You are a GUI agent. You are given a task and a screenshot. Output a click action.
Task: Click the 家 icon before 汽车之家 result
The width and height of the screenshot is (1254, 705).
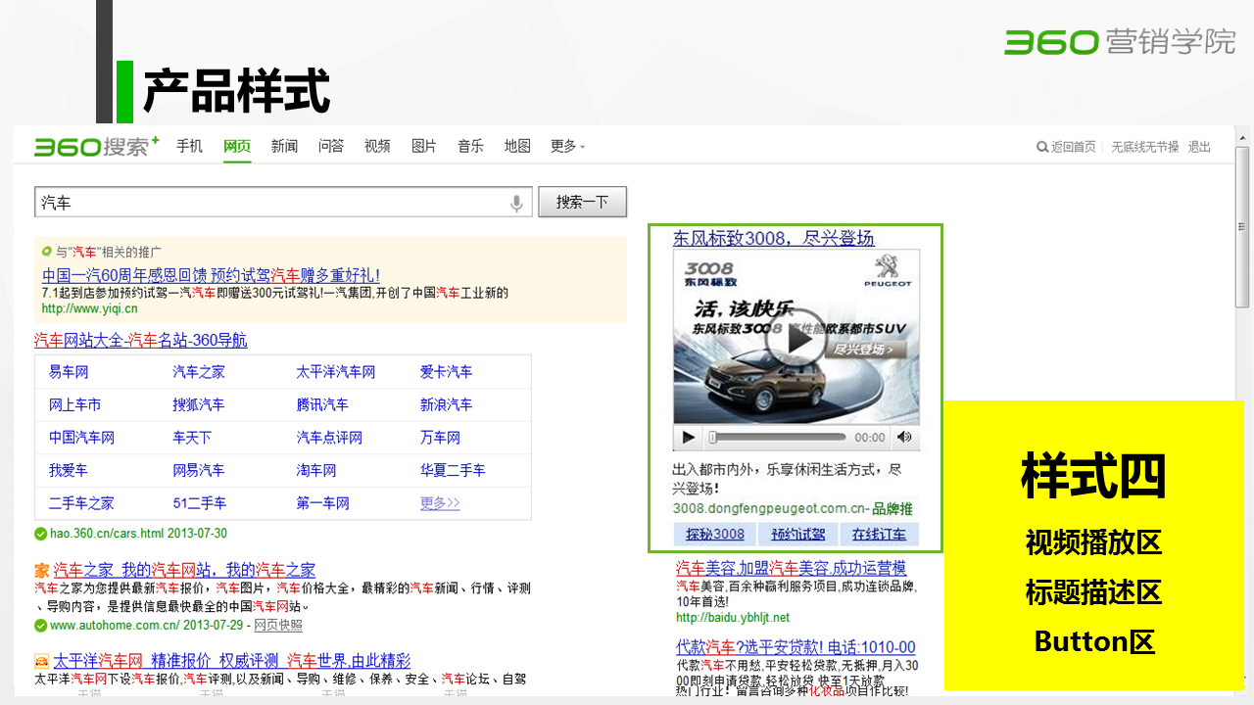pyautogui.click(x=41, y=570)
